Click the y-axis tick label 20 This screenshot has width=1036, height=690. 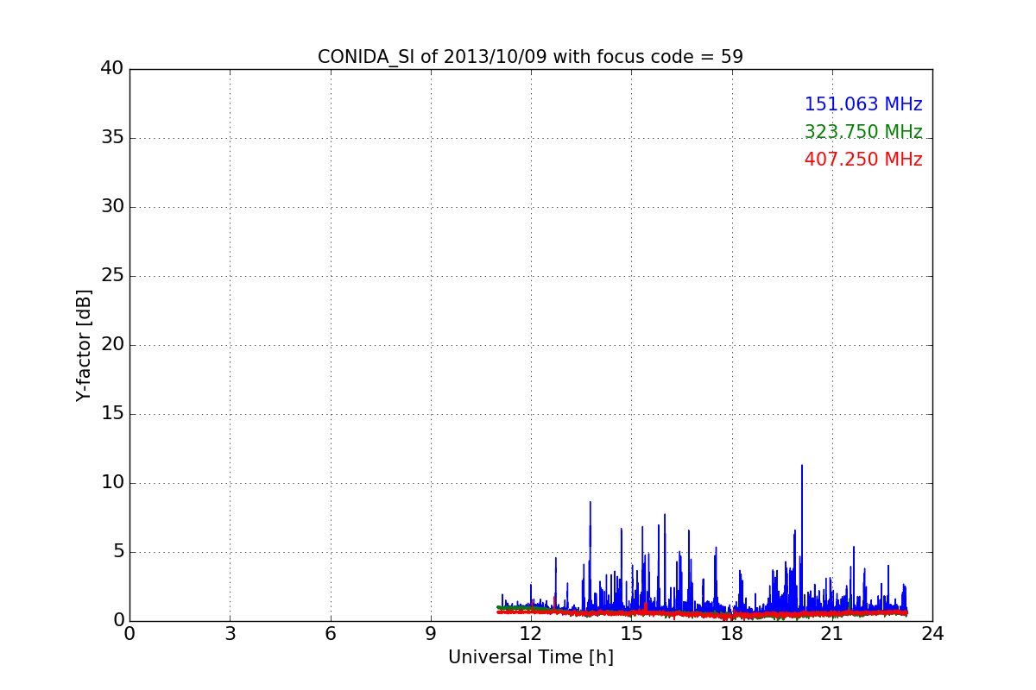pyautogui.click(x=112, y=345)
